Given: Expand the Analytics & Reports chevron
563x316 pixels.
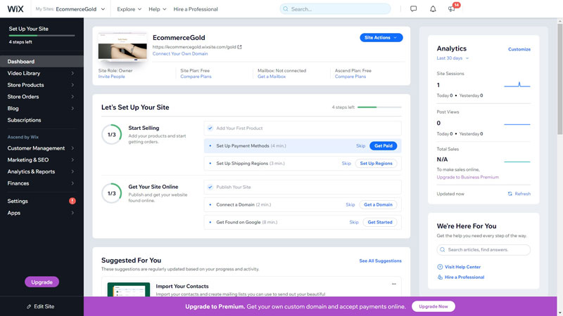Looking at the screenshot, I should [x=72, y=171].
